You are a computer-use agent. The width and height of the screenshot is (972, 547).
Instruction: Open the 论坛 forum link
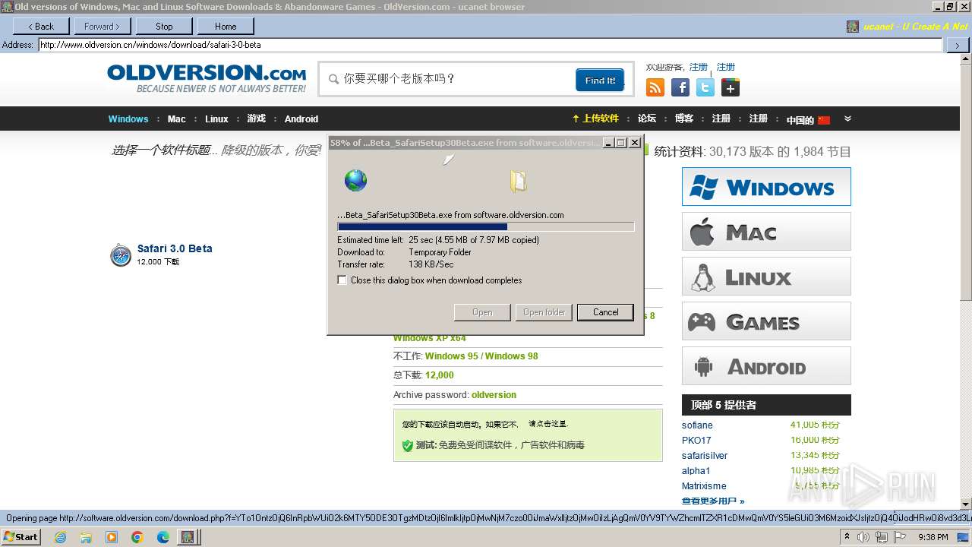point(647,119)
